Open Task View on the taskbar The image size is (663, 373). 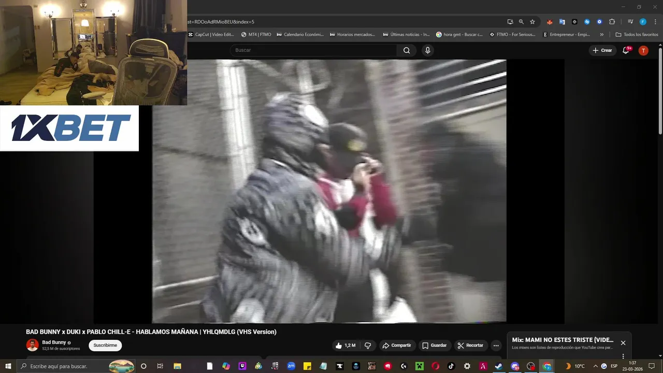click(160, 366)
